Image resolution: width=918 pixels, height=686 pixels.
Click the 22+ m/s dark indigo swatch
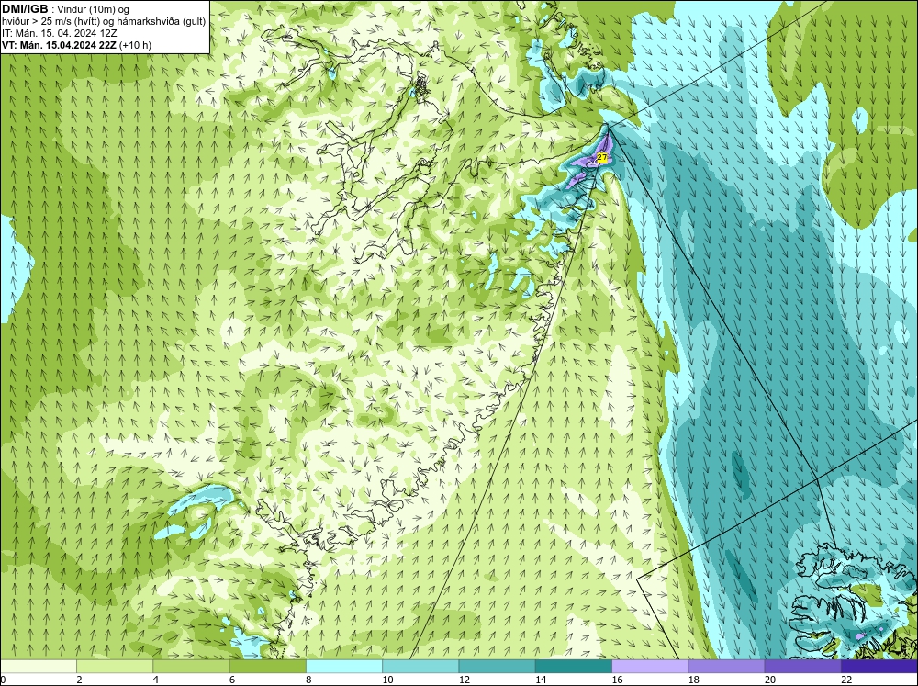(879, 667)
